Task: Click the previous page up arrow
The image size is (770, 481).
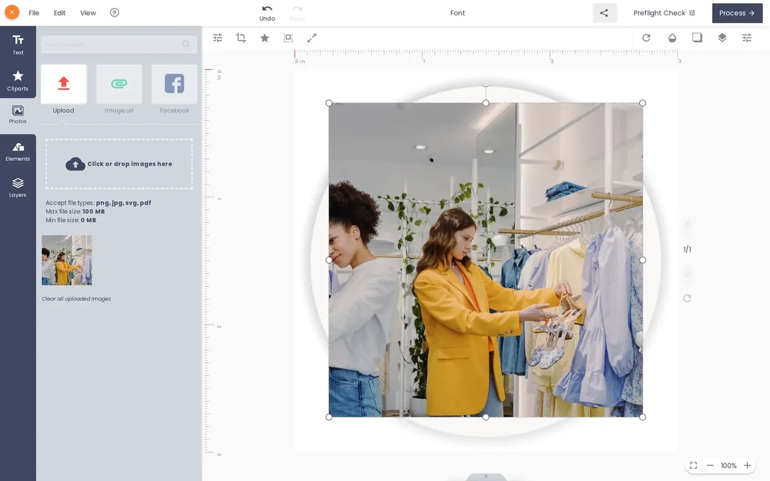Action: pyautogui.click(x=687, y=224)
